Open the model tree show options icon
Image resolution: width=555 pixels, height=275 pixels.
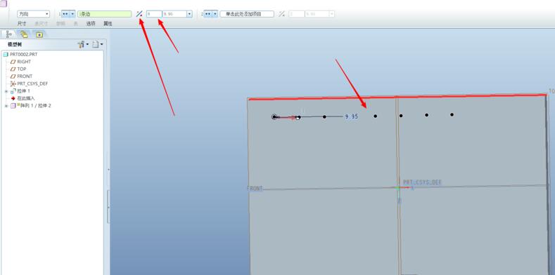(x=96, y=44)
